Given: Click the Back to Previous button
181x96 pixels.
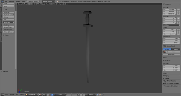Looking at the screenshot, I should pos(33,2).
